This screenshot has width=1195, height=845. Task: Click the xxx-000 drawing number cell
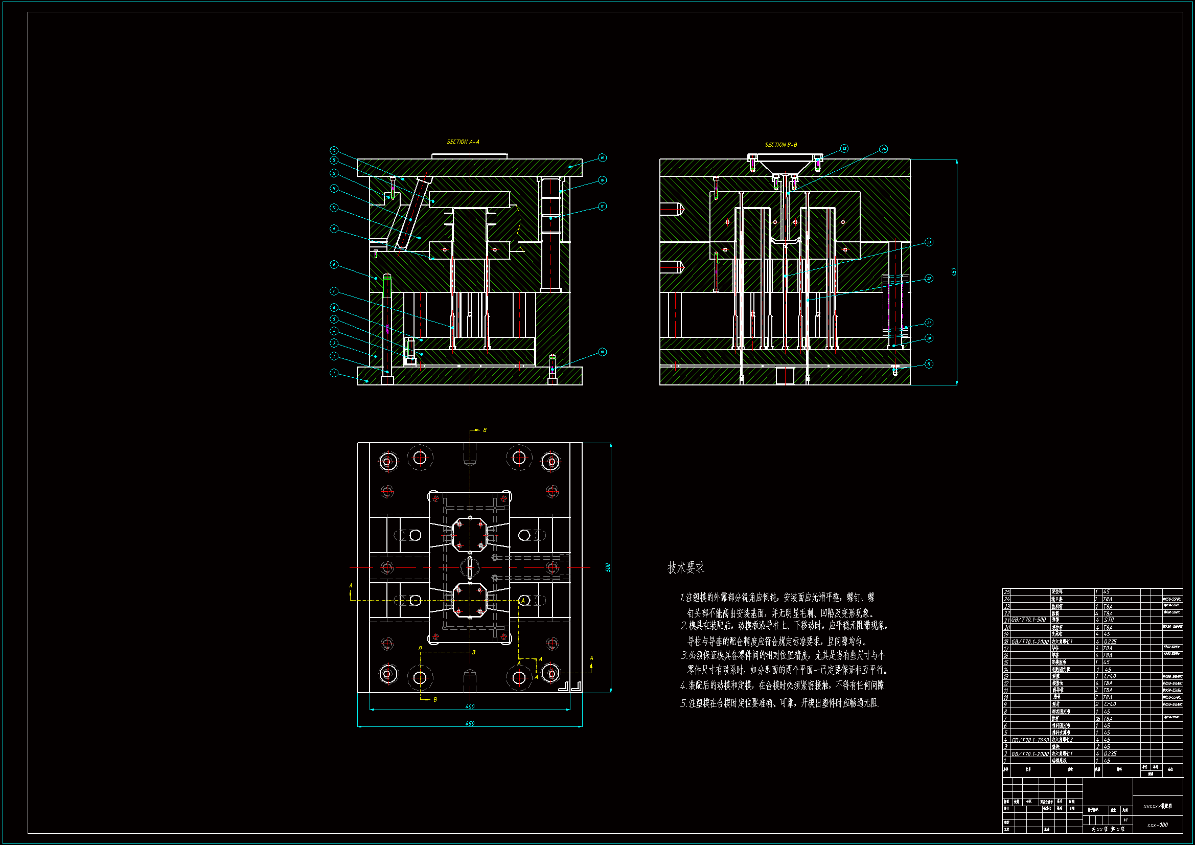pos(1158,825)
